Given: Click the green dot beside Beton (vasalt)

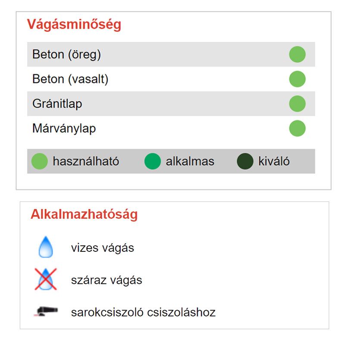Looking at the screenshot, I should click(x=297, y=79).
